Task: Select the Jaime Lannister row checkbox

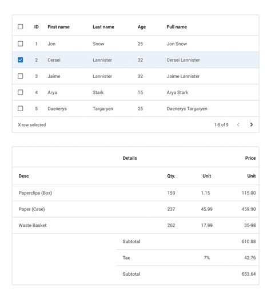Action: pyautogui.click(x=21, y=76)
